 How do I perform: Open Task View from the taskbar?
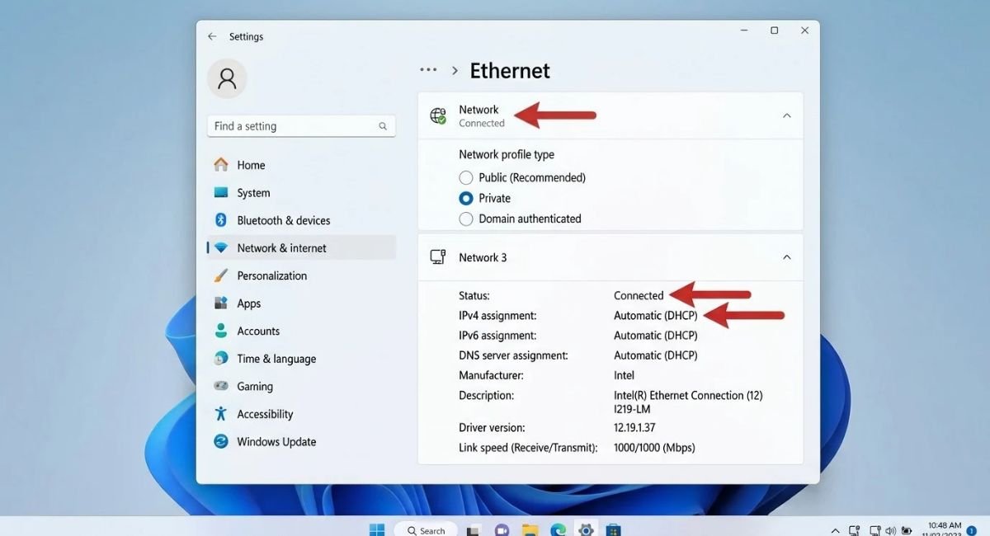click(x=474, y=530)
